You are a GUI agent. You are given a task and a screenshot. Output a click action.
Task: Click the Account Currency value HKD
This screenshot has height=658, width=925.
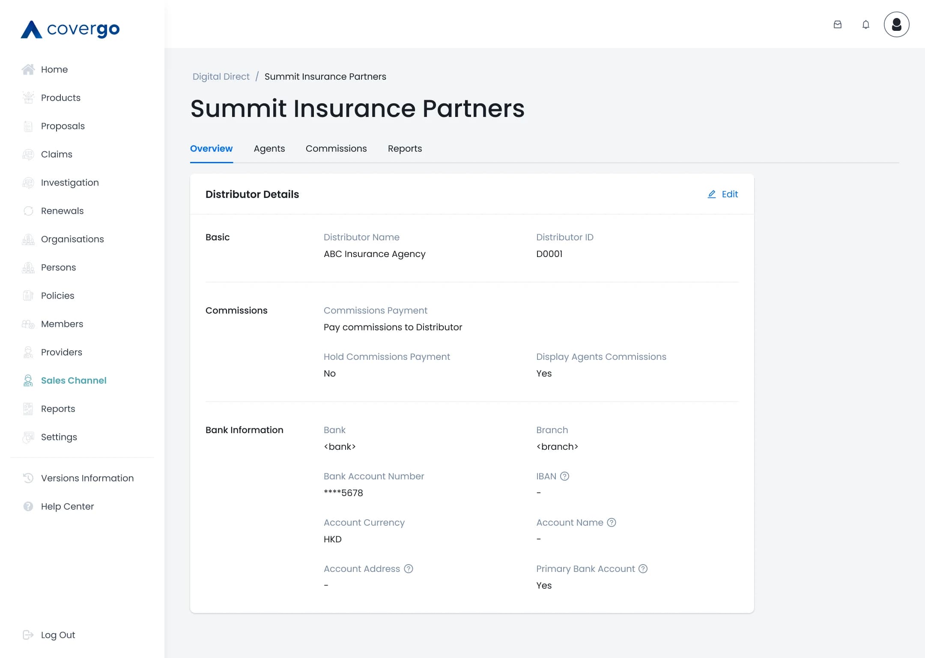[333, 539]
